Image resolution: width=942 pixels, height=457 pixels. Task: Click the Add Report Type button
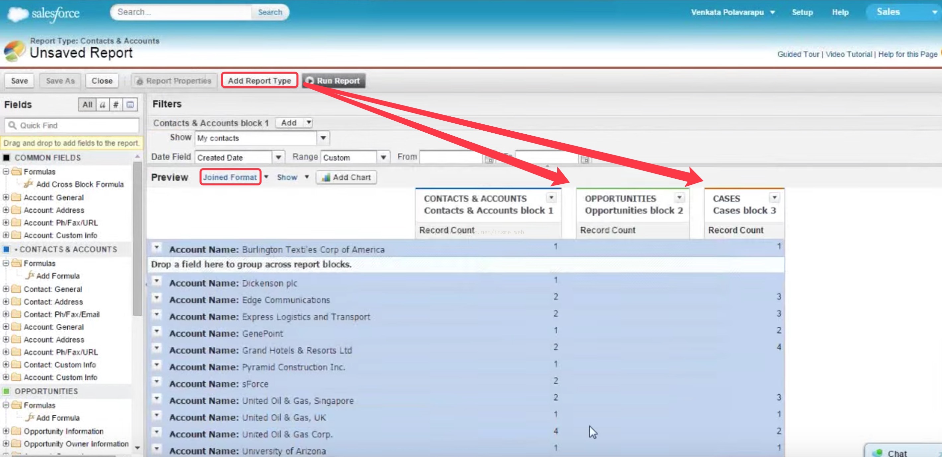click(x=259, y=81)
